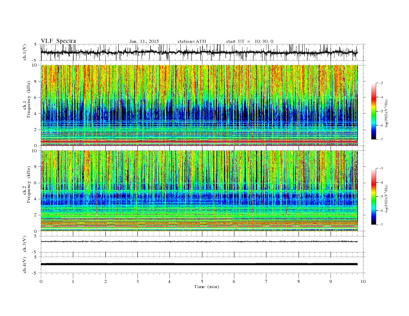Click the '2' kHz tick on ch.2 axis

click(36, 215)
